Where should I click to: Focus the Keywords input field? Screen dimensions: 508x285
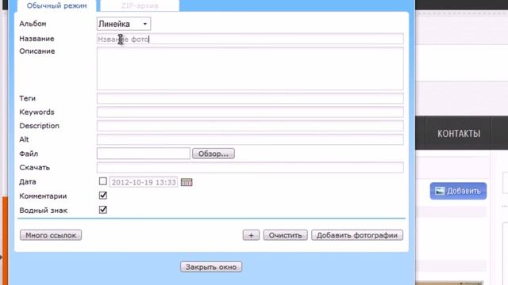click(250, 112)
